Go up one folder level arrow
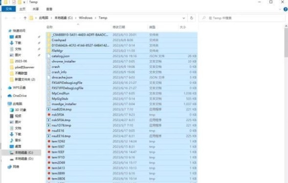 tap(25, 18)
